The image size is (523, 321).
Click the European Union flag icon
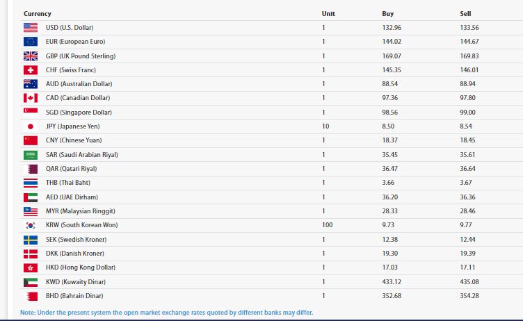31,42
